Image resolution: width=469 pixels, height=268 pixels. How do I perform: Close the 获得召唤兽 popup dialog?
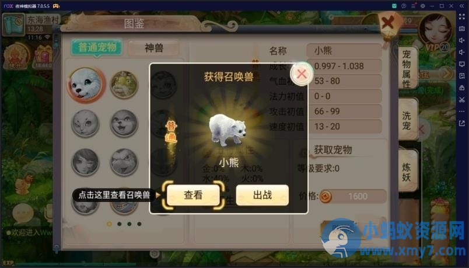click(x=302, y=74)
